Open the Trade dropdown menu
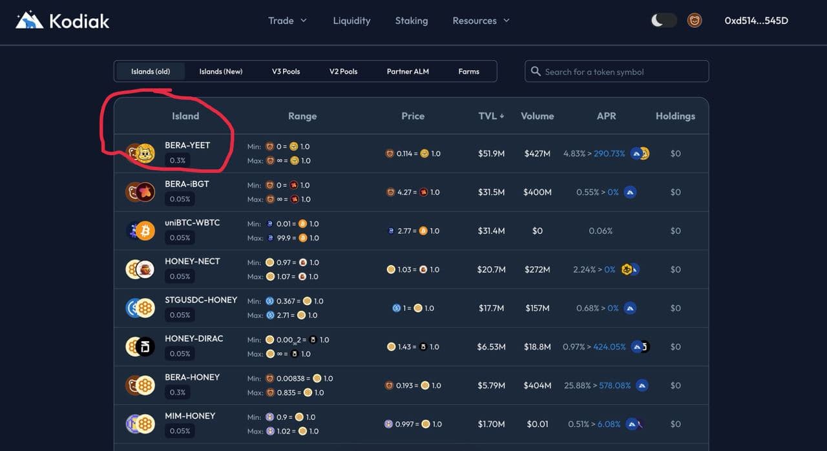This screenshot has height=451, width=827. click(x=288, y=21)
